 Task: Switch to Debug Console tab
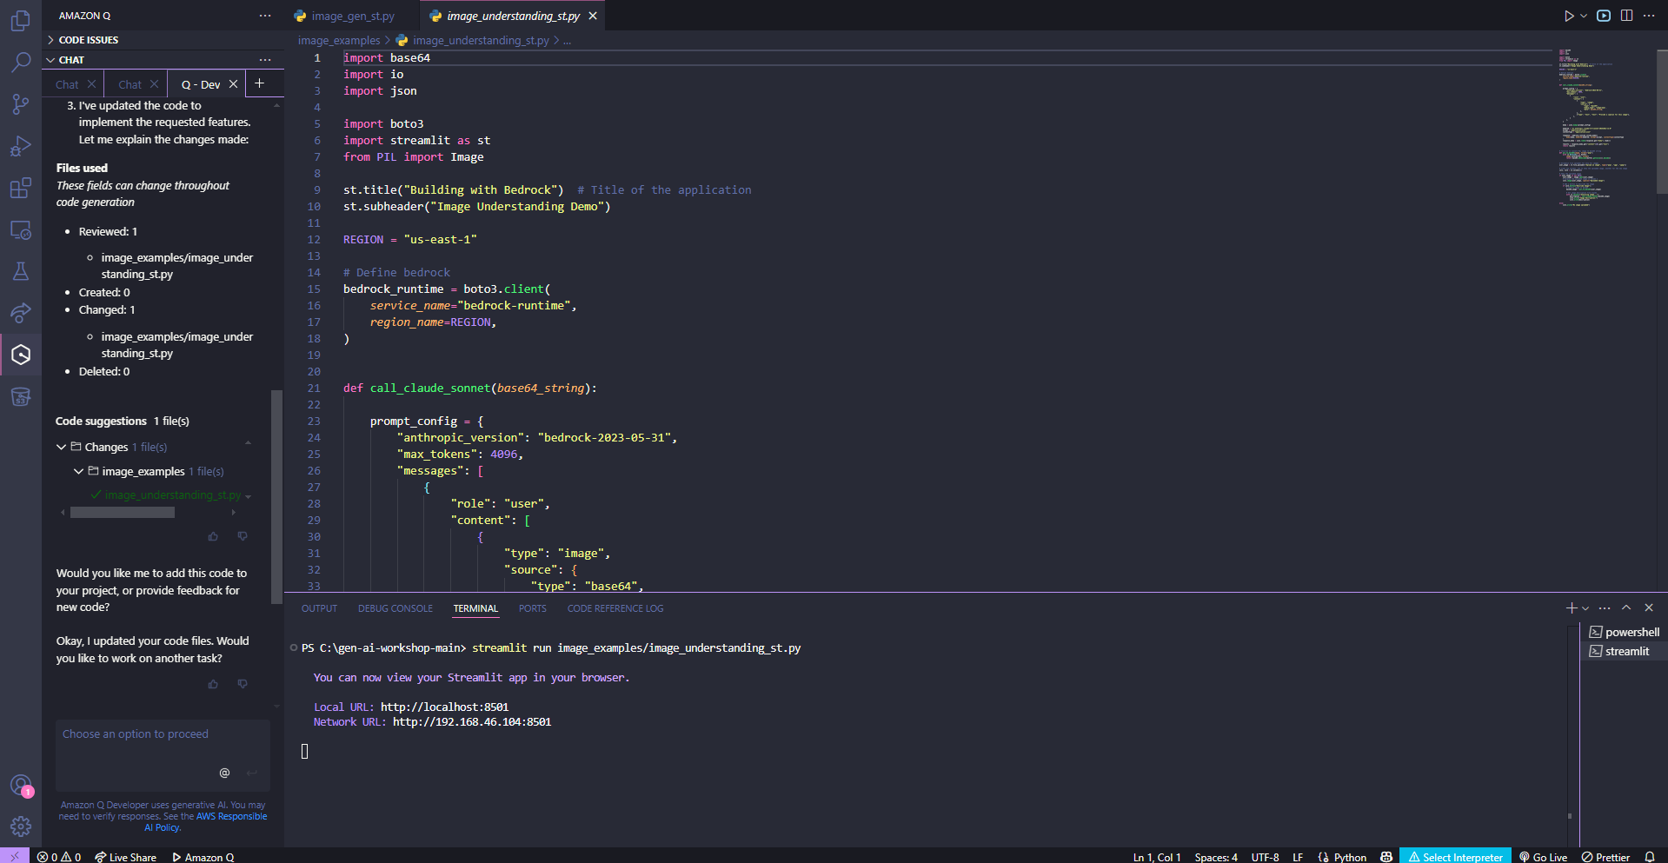(x=395, y=608)
